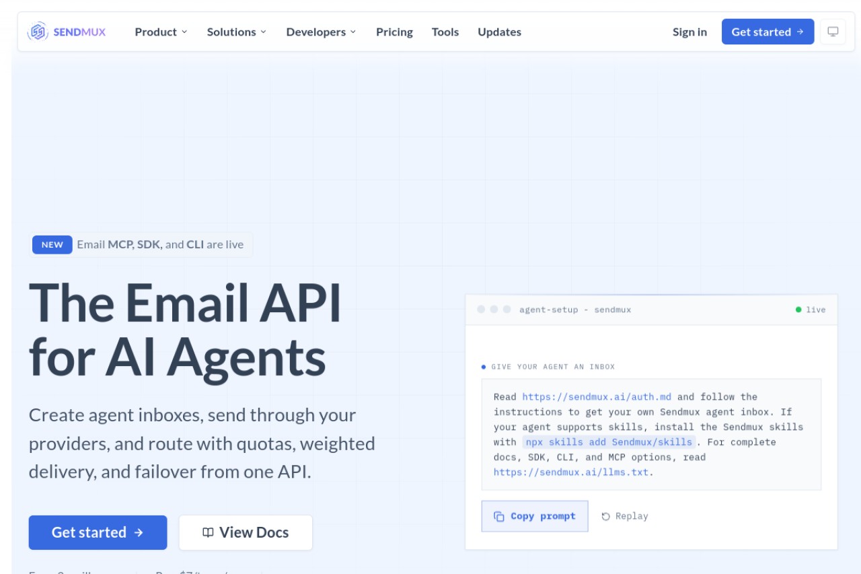
Task: Open the sendmux.ai/llms.txt link
Action: click(x=571, y=472)
